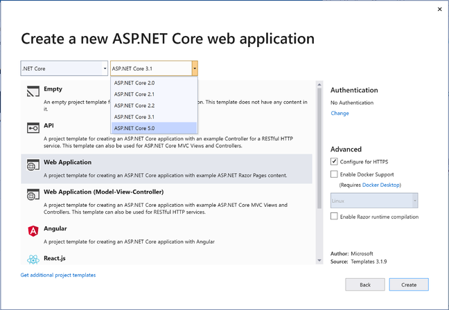The image size is (449, 310).
Task: Select Web Application (Model-View-Controller) title
Action: [x=104, y=192]
